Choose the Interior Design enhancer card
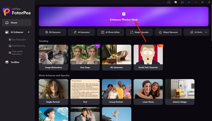 [180, 92]
